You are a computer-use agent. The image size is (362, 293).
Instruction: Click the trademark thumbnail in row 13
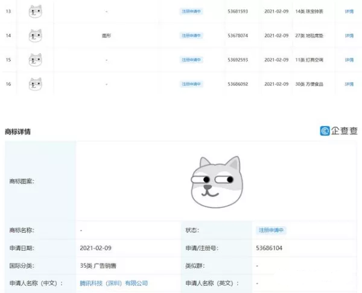pyautogui.click(x=36, y=11)
